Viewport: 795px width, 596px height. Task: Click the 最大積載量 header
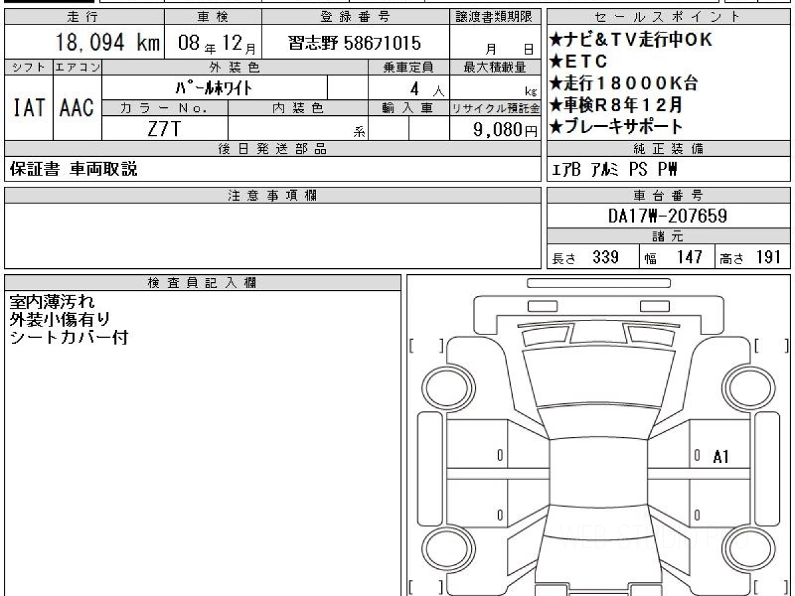pos(496,67)
